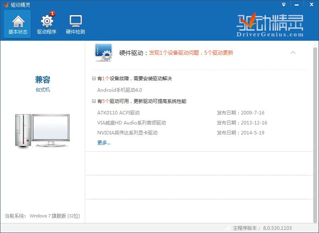
Task: Click the red notification badge on 驱动程序
Action: (52, 14)
